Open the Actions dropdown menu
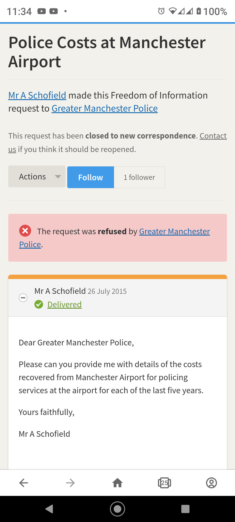The image size is (235, 522). 37,176
